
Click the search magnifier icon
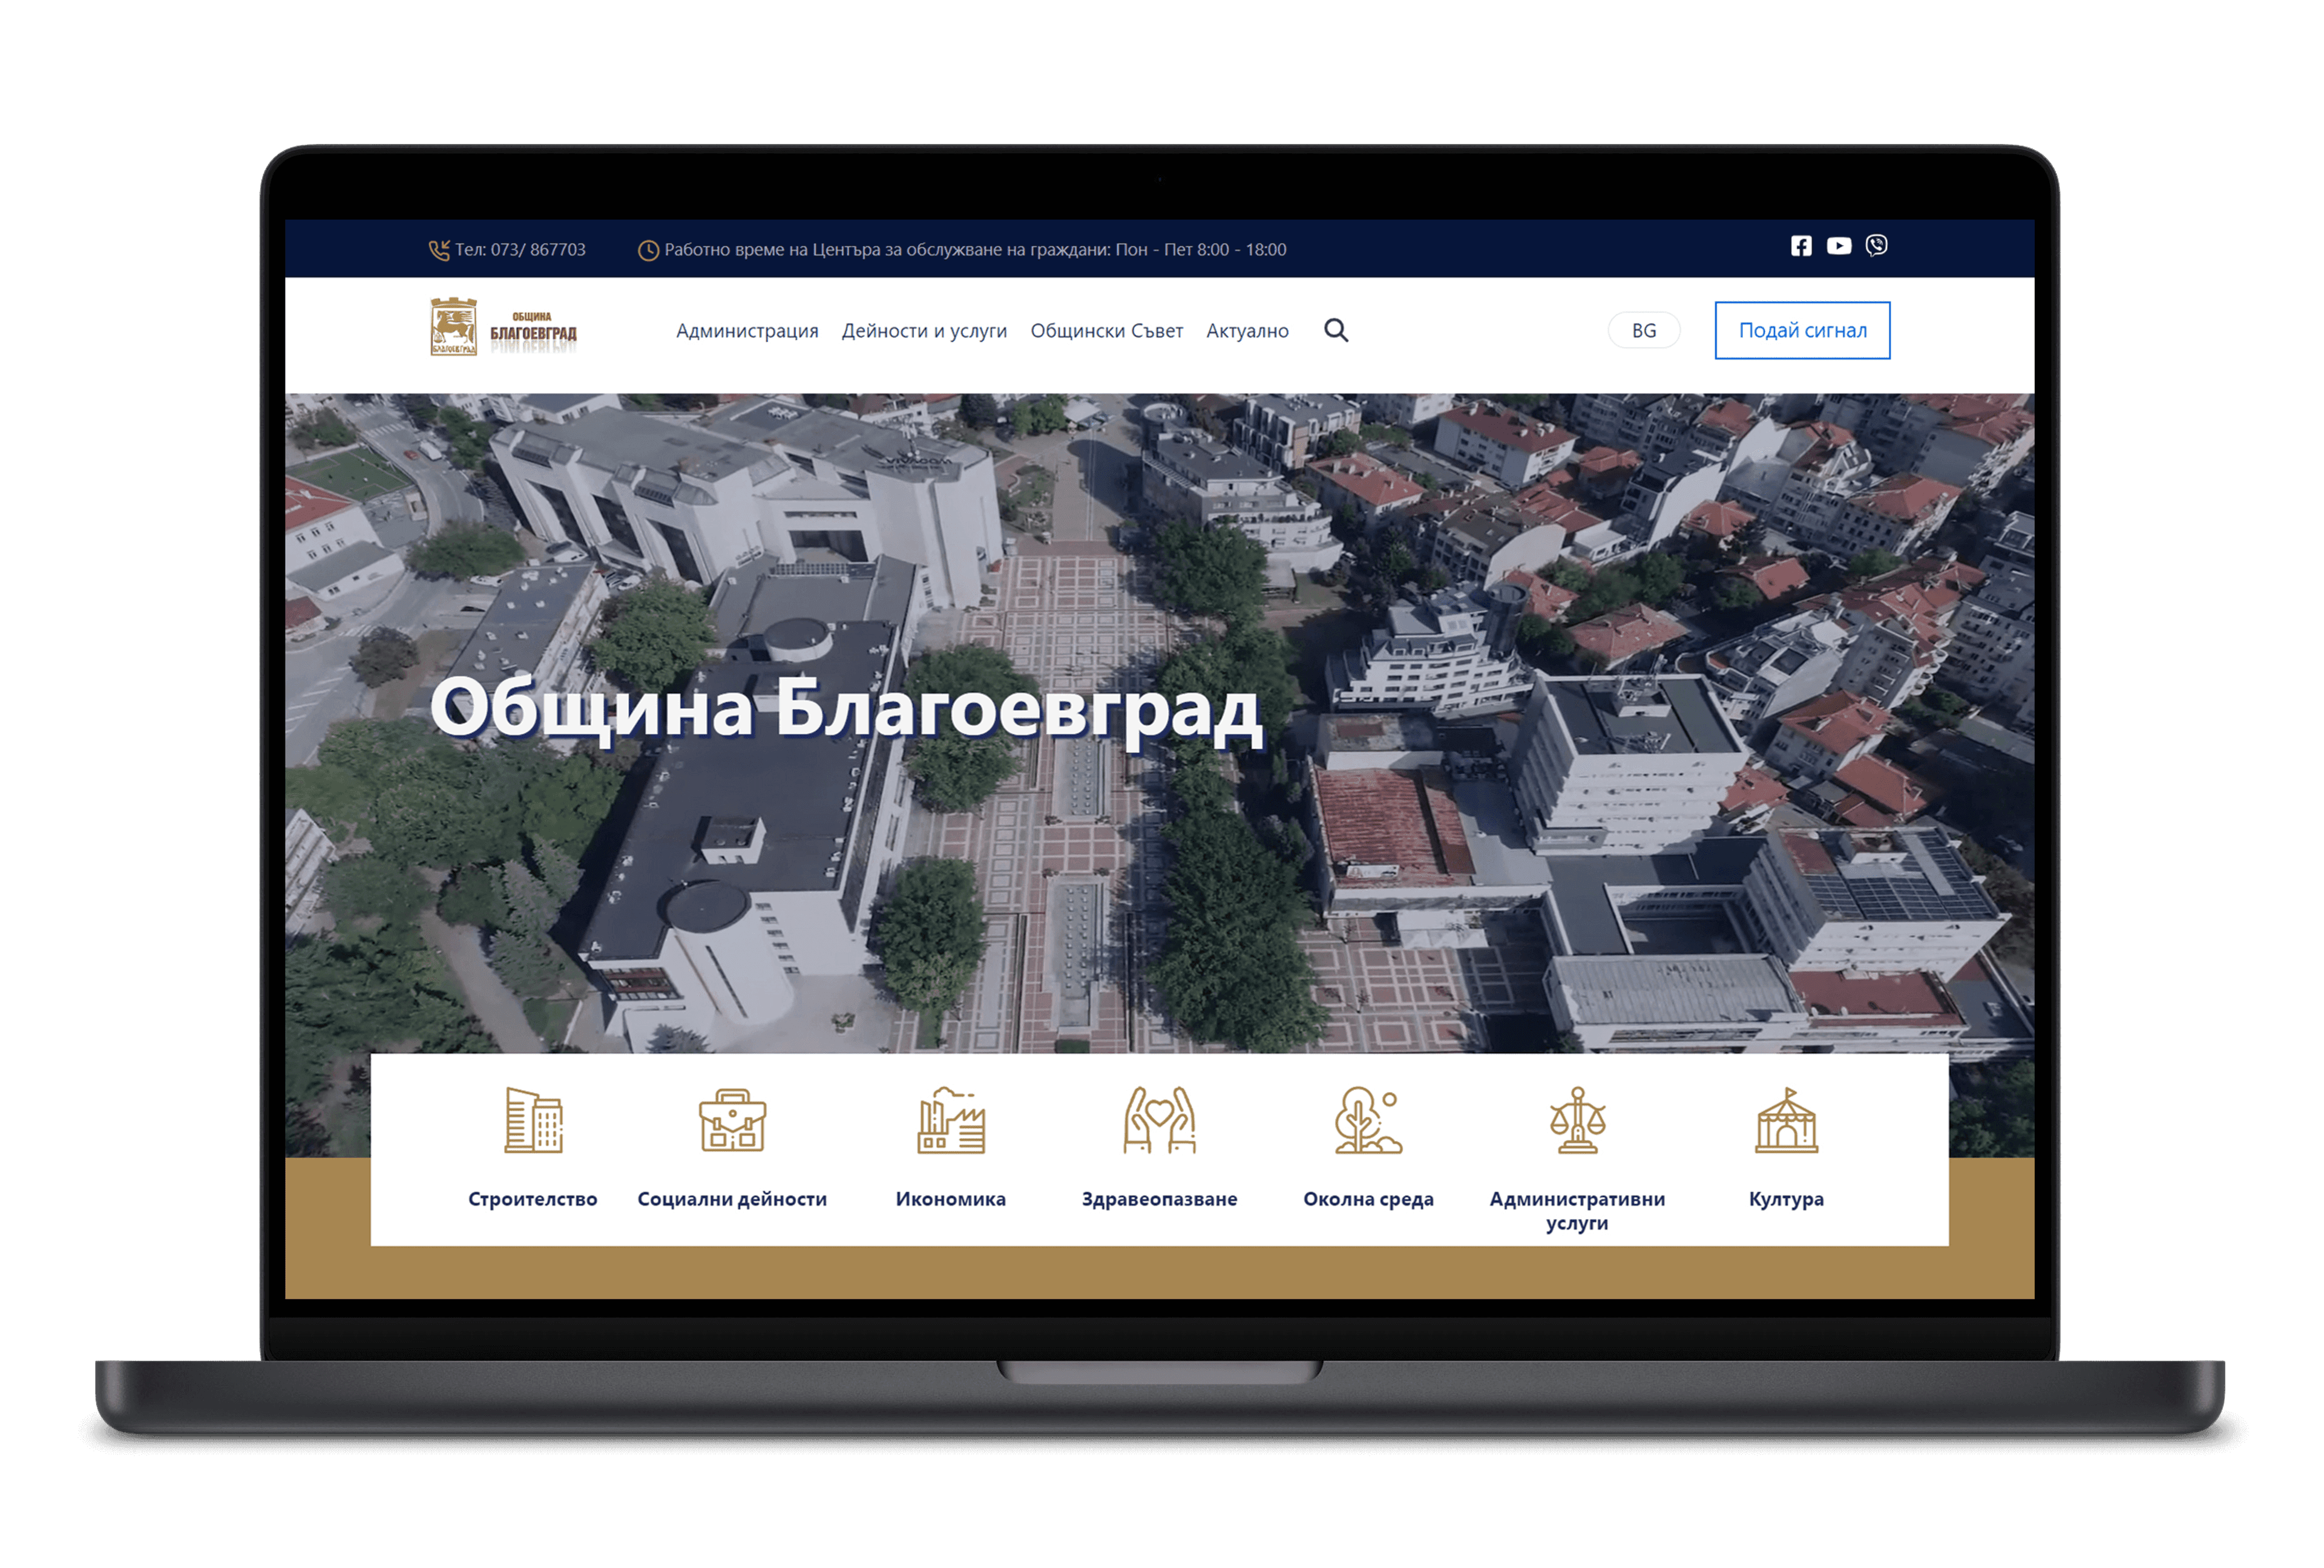coord(1336,331)
